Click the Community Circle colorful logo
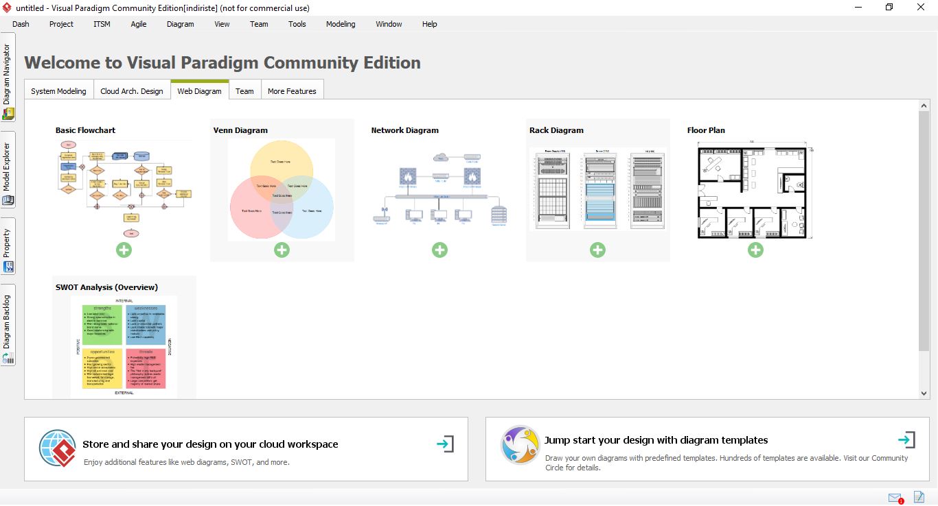 (x=521, y=444)
